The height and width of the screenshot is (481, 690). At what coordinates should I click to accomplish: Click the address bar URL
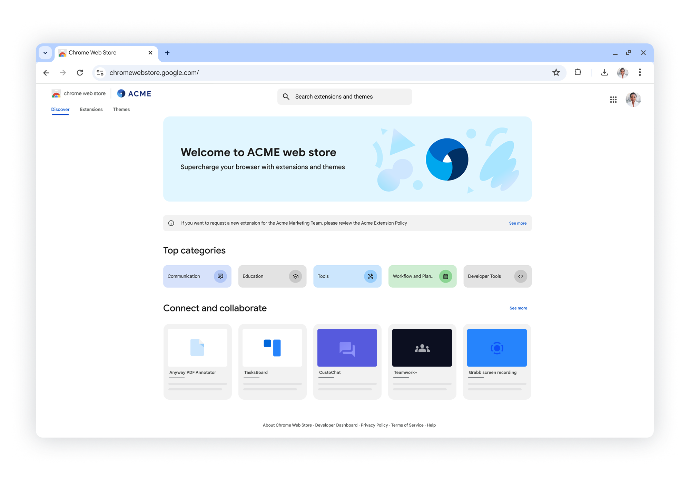(154, 73)
